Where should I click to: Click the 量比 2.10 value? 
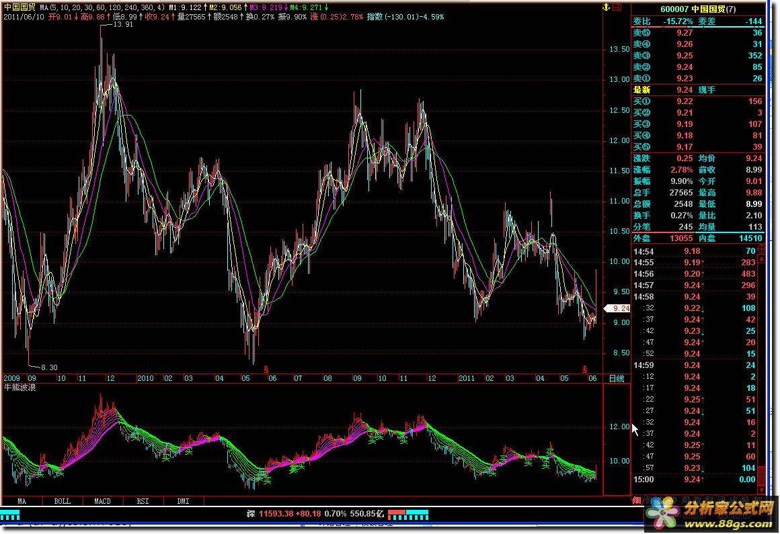754,216
